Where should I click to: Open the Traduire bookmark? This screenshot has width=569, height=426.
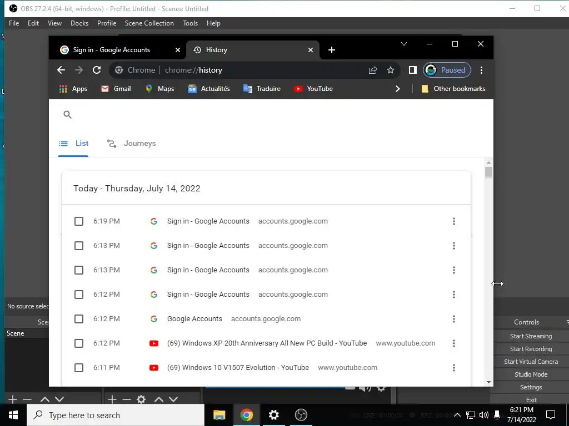[x=262, y=89]
